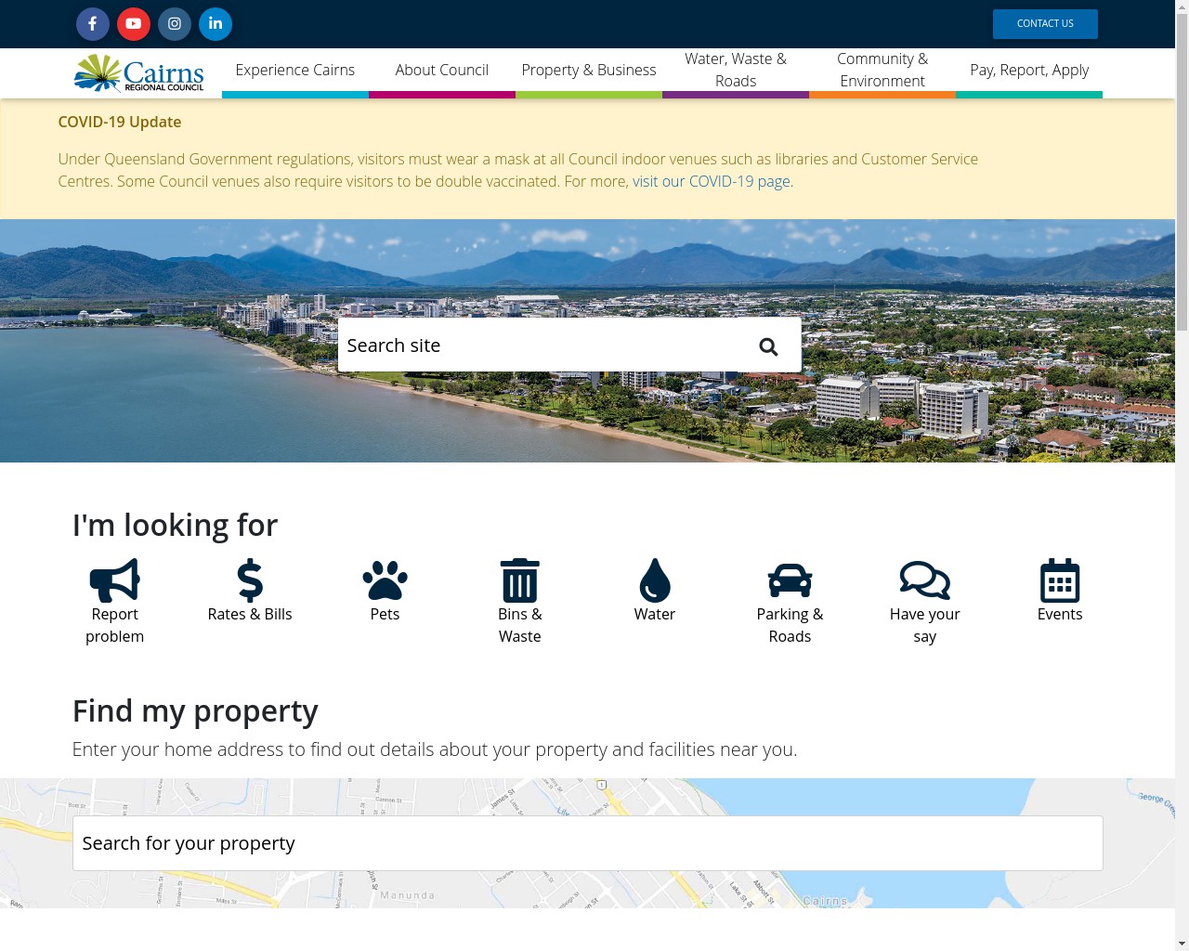Follow the visit our COVID-19 page link
The width and height of the screenshot is (1189, 951).
[711, 181]
